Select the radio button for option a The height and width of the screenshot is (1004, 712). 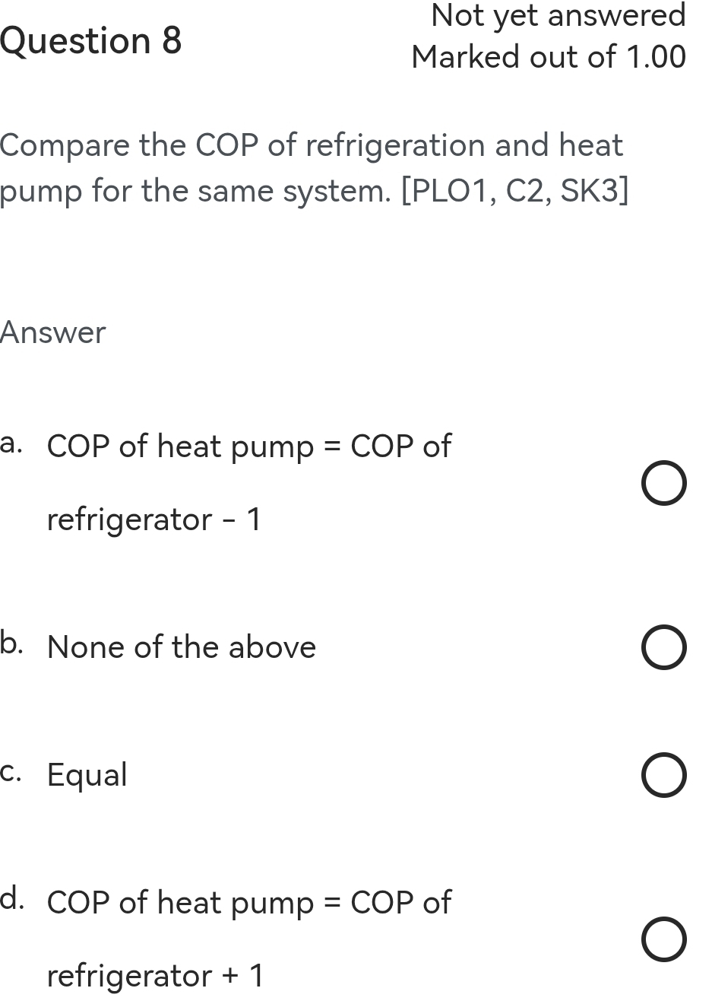[x=663, y=482]
